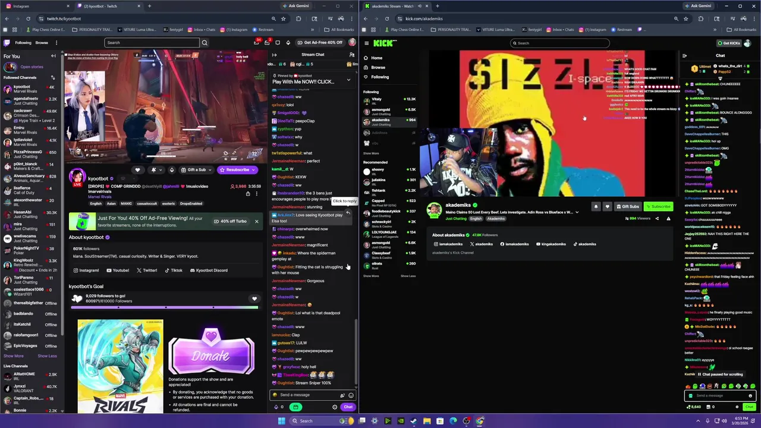761x428 pixels.
Task: Click Kick Subscribe green button
Action: click(658, 206)
